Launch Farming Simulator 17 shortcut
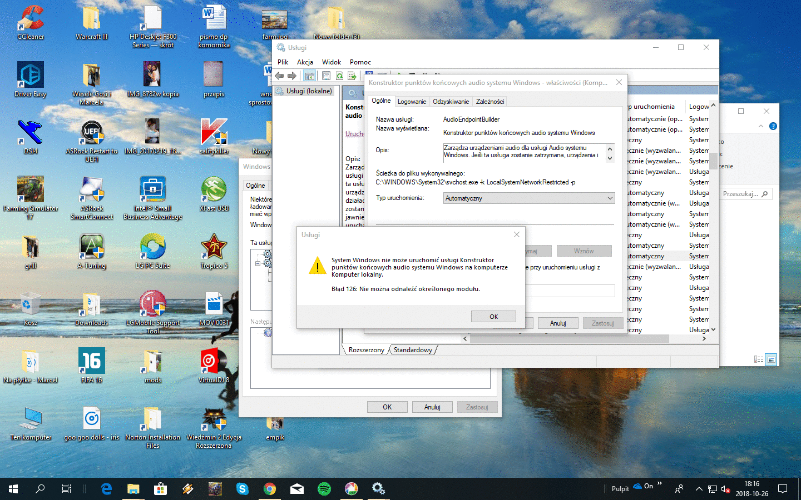The width and height of the screenshot is (801, 500). 31,198
